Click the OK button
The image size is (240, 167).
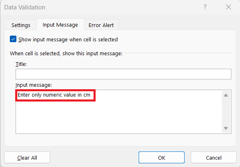pos(162,158)
